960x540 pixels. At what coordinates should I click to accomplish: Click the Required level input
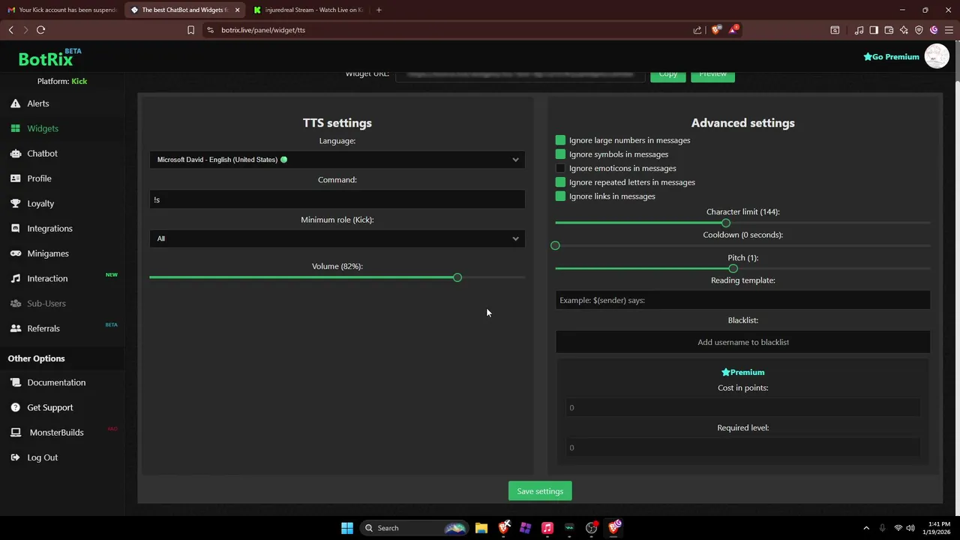(742, 448)
